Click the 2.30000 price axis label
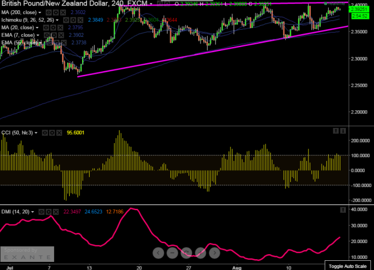The height and width of the screenshot is (270, 374). pyautogui.click(x=359, y=59)
